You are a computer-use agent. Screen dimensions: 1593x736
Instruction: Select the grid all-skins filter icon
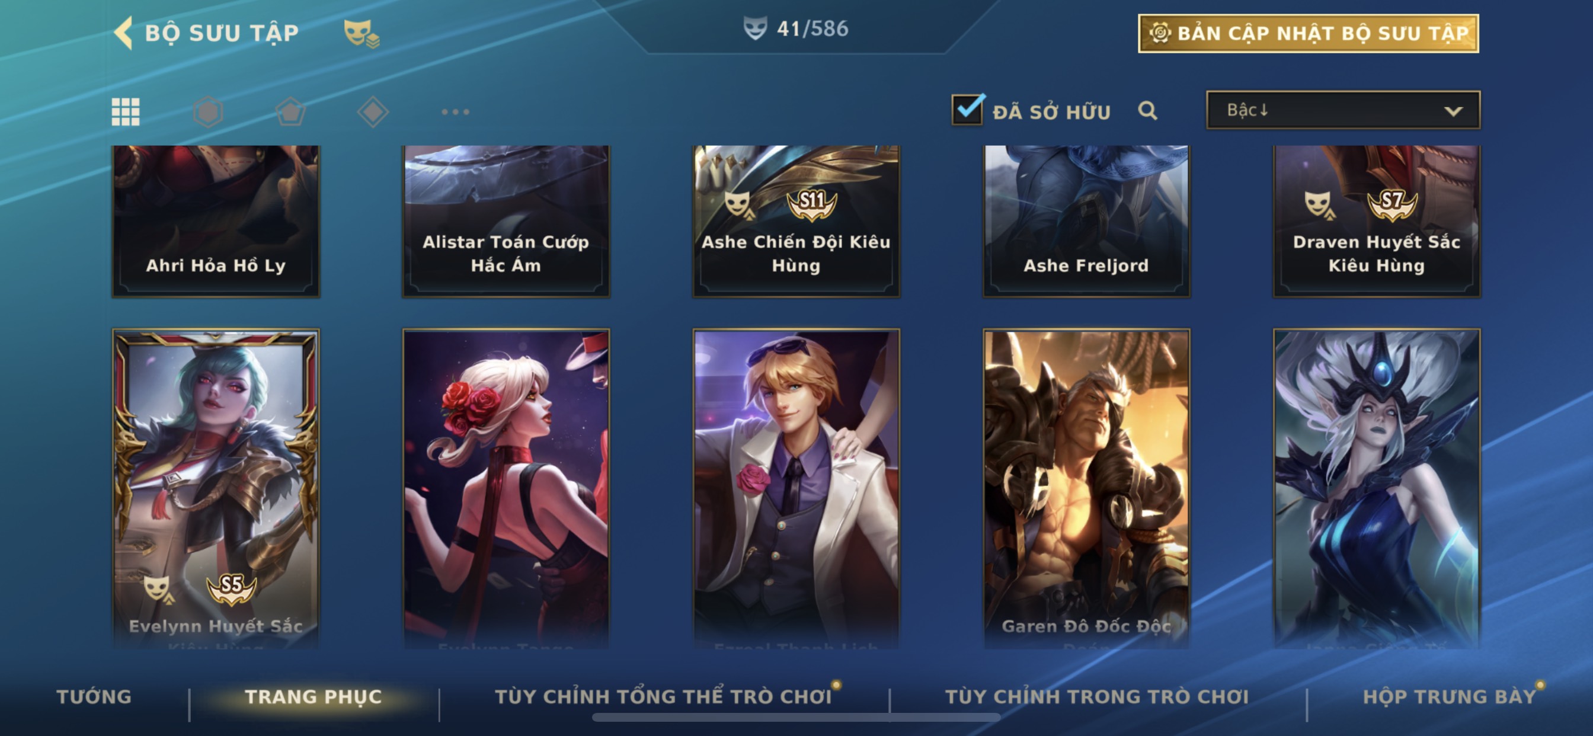point(126,112)
